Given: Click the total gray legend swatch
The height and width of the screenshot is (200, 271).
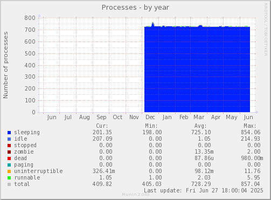Looking at the screenshot, I should click(9, 184).
